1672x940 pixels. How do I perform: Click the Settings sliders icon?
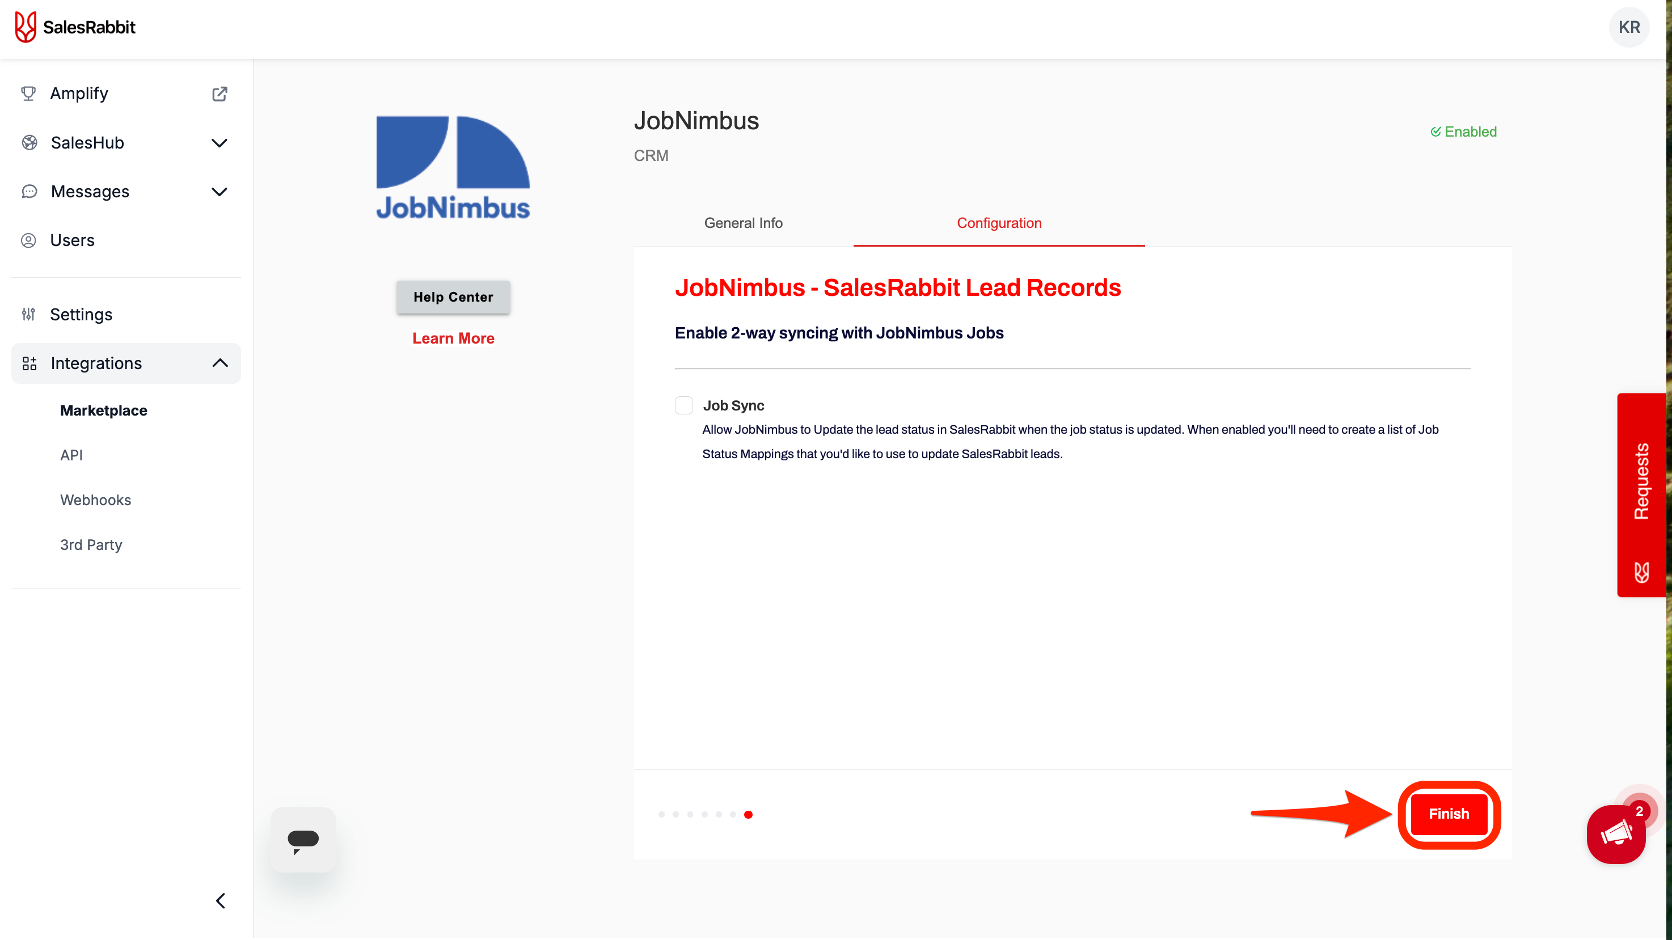(28, 315)
